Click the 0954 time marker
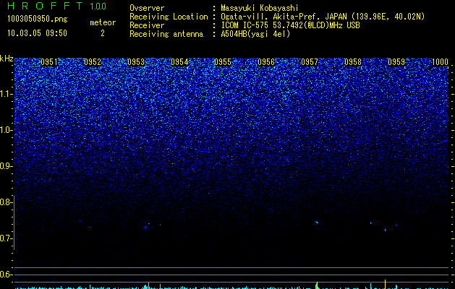 (x=179, y=62)
